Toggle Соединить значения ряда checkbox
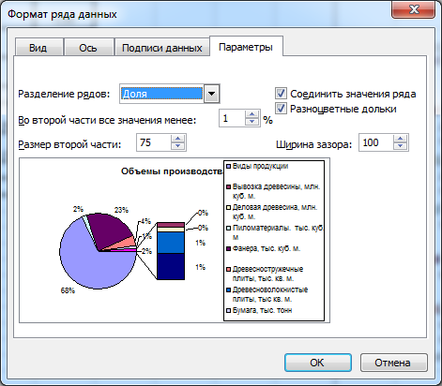Image resolution: width=442 pixels, height=386 pixels. pos(281,93)
